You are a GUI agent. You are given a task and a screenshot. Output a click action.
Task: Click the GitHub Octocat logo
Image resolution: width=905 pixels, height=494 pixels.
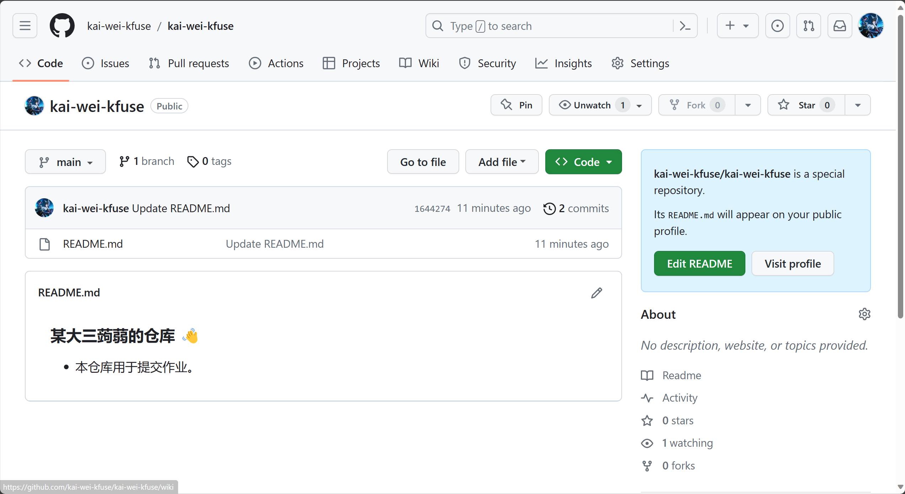[x=62, y=26]
